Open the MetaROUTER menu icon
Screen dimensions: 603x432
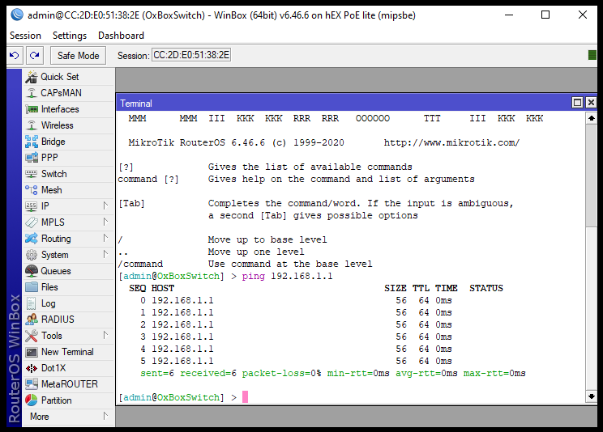click(x=31, y=384)
